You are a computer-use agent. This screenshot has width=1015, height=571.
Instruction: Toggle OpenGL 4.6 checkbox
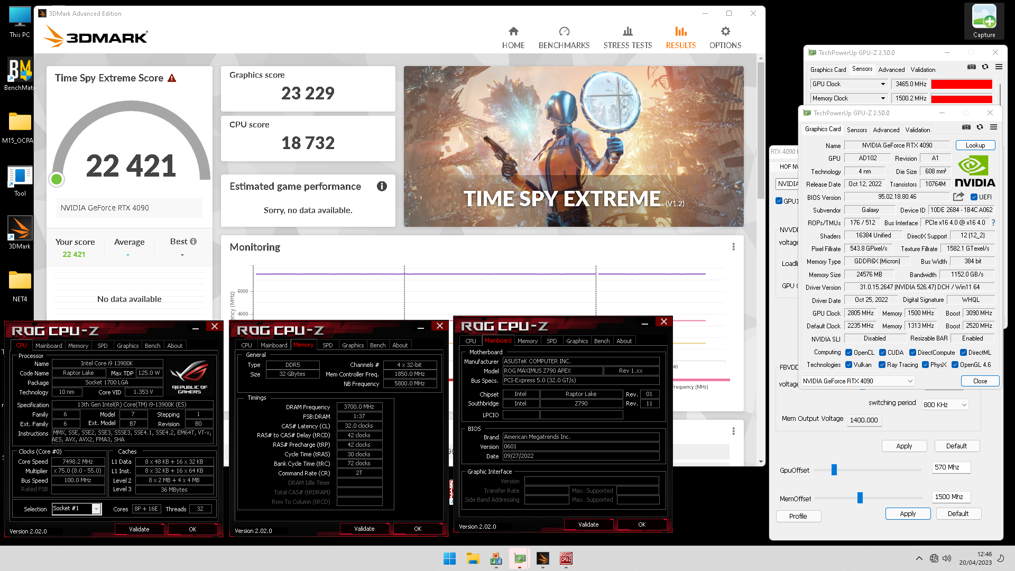[955, 365]
